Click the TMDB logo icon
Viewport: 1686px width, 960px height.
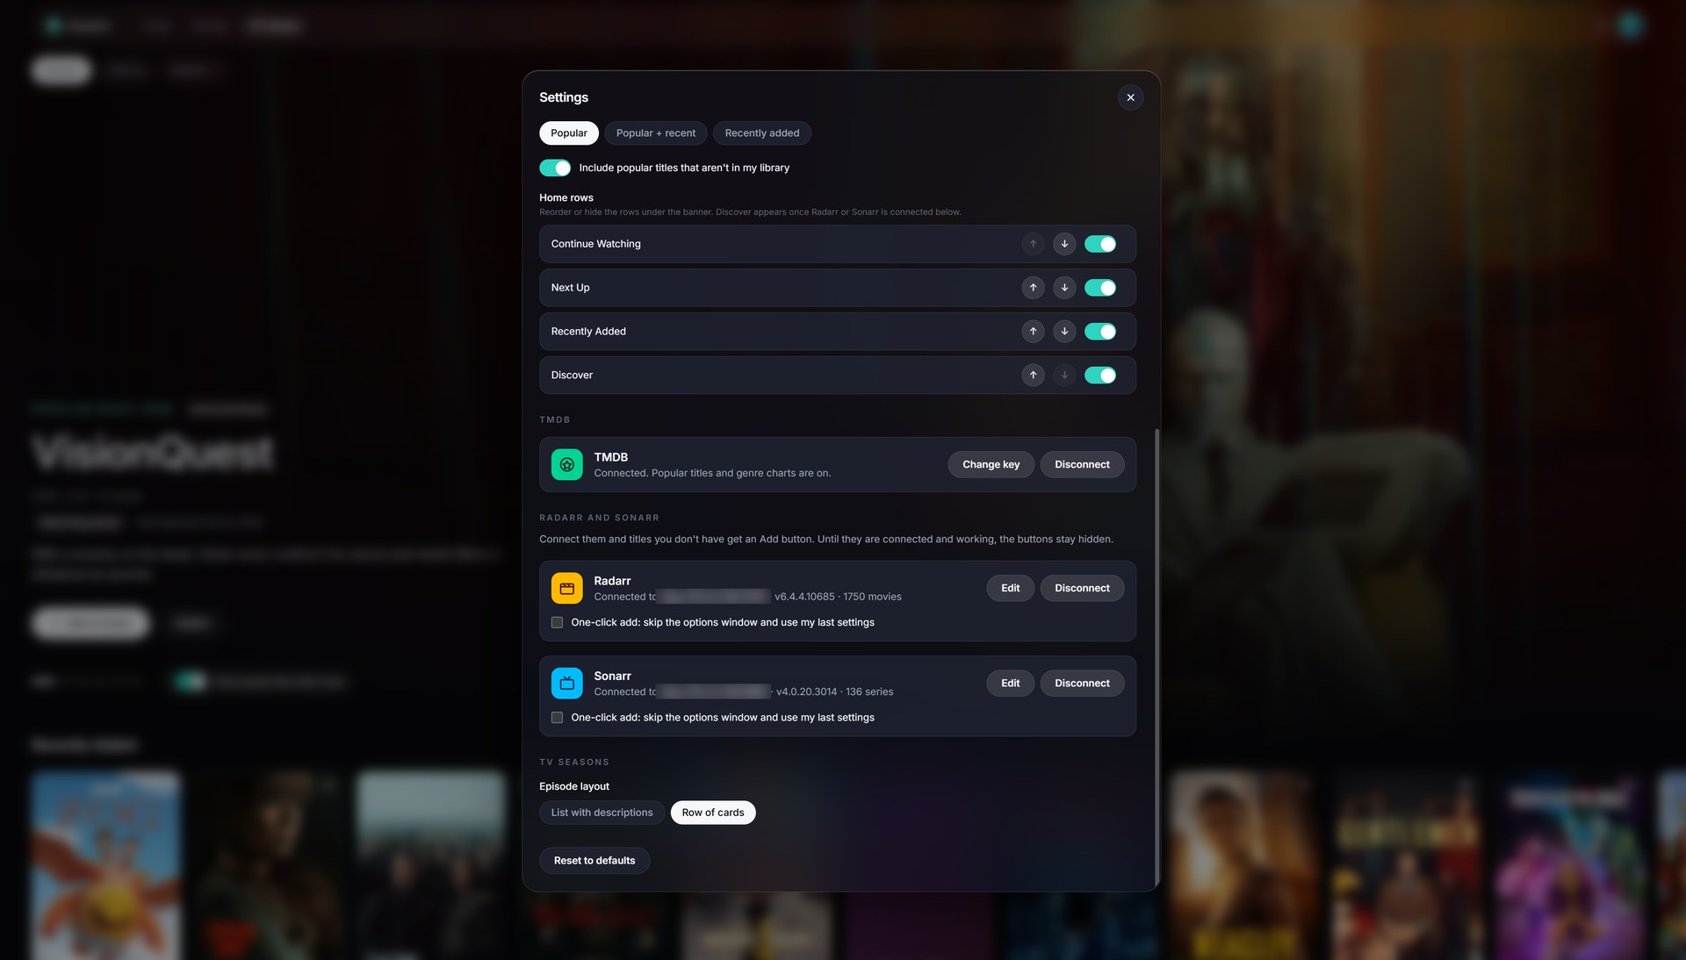[x=566, y=465]
